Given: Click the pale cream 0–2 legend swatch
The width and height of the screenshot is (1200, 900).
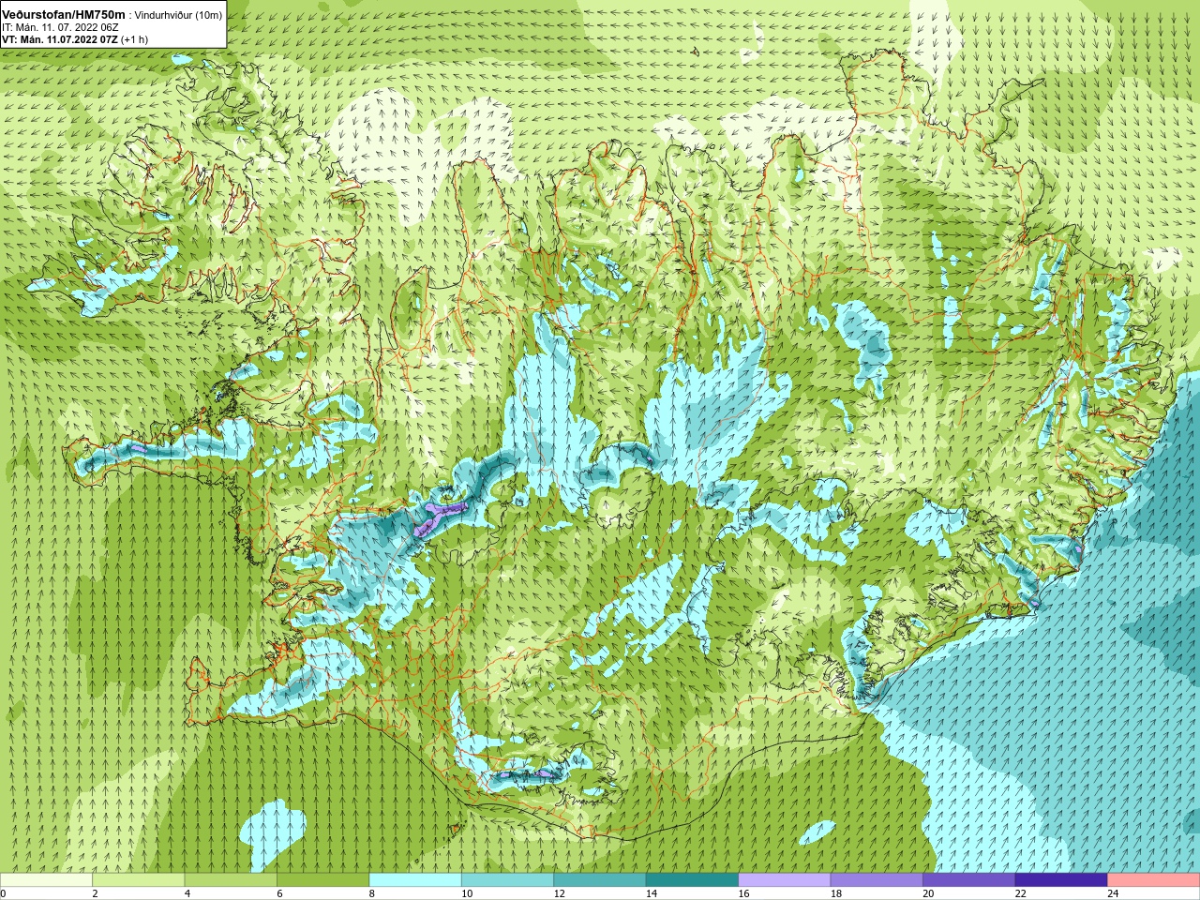Looking at the screenshot, I should coord(46,880).
